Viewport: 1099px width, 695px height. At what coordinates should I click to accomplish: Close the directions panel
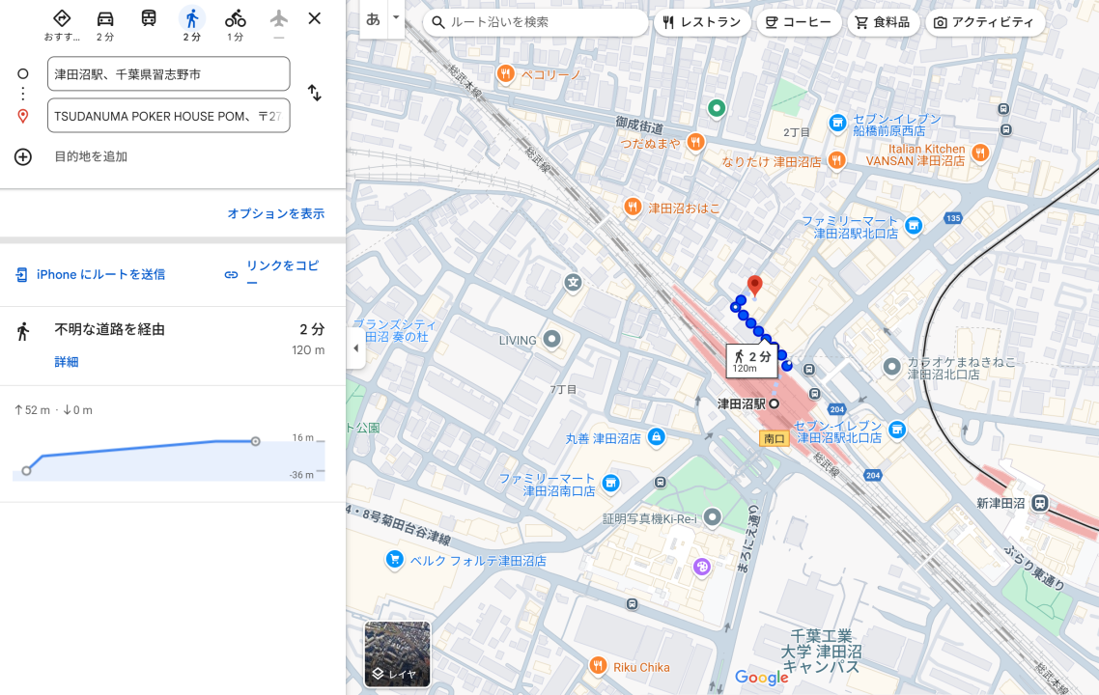coord(315,19)
